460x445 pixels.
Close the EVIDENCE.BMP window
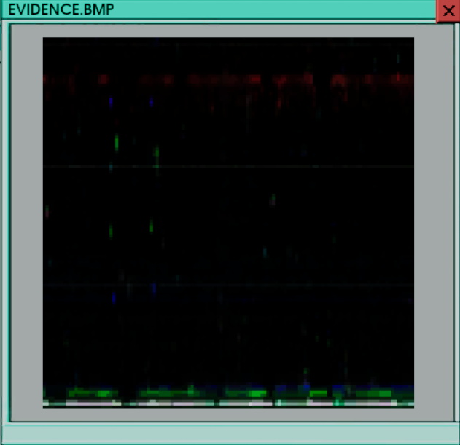448,11
